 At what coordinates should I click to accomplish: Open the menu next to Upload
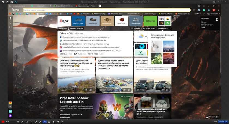tap(226, 122)
